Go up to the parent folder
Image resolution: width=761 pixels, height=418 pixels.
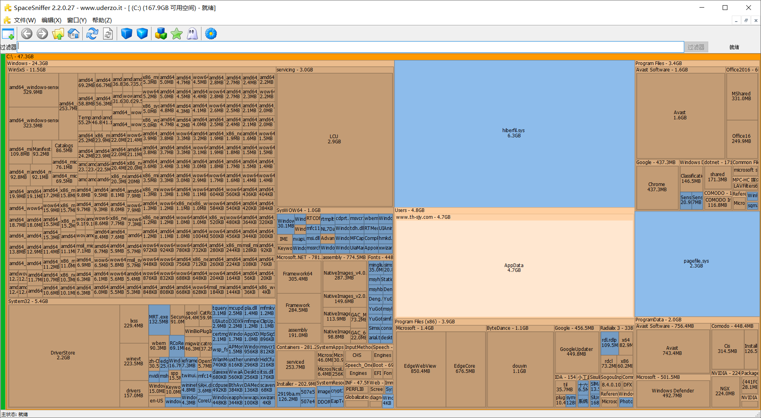tap(58, 34)
